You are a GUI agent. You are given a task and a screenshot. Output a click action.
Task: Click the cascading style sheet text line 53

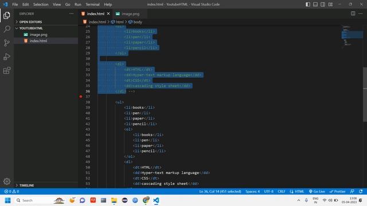[x=165, y=184]
